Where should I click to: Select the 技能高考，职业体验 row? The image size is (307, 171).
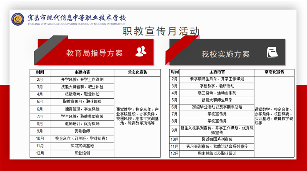[x=82, y=94]
